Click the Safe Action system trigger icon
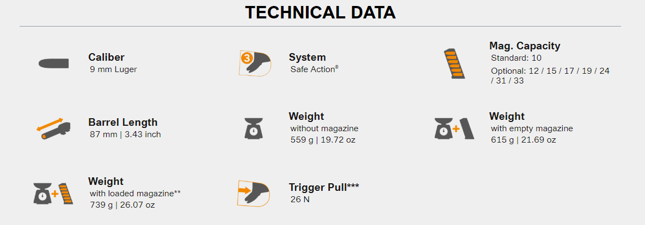Image resolution: width=645 pixels, height=225 pixels. coord(255,63)
